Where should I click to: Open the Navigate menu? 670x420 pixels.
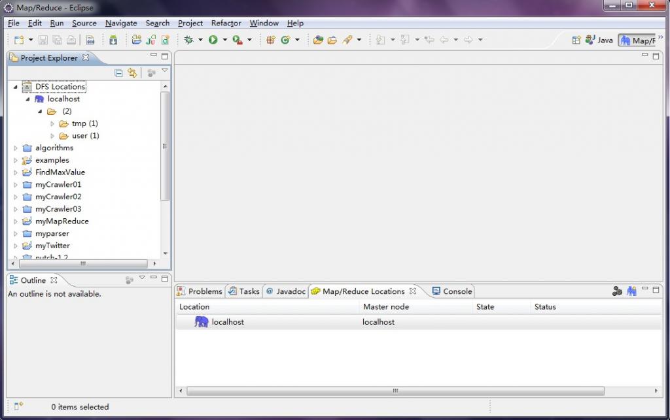point(121,23)
